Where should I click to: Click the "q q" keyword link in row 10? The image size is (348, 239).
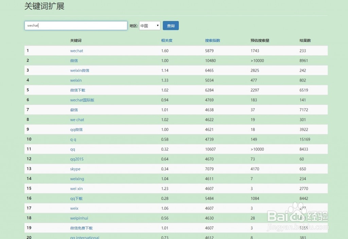(73, 140)
